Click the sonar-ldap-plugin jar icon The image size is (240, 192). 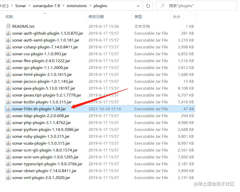click(x=8, y=116)
